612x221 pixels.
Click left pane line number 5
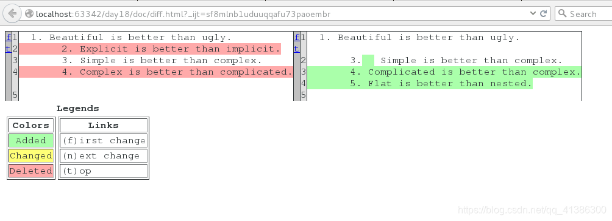coord(15,95)
